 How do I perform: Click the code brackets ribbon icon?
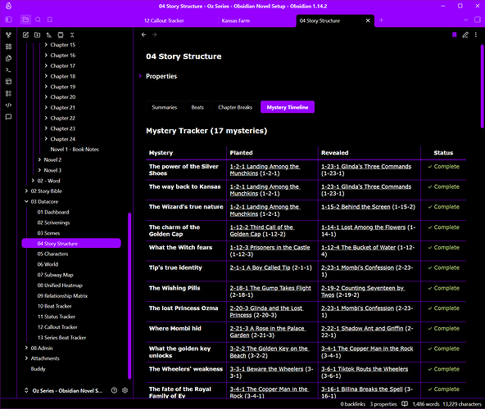tap(9, 105)
